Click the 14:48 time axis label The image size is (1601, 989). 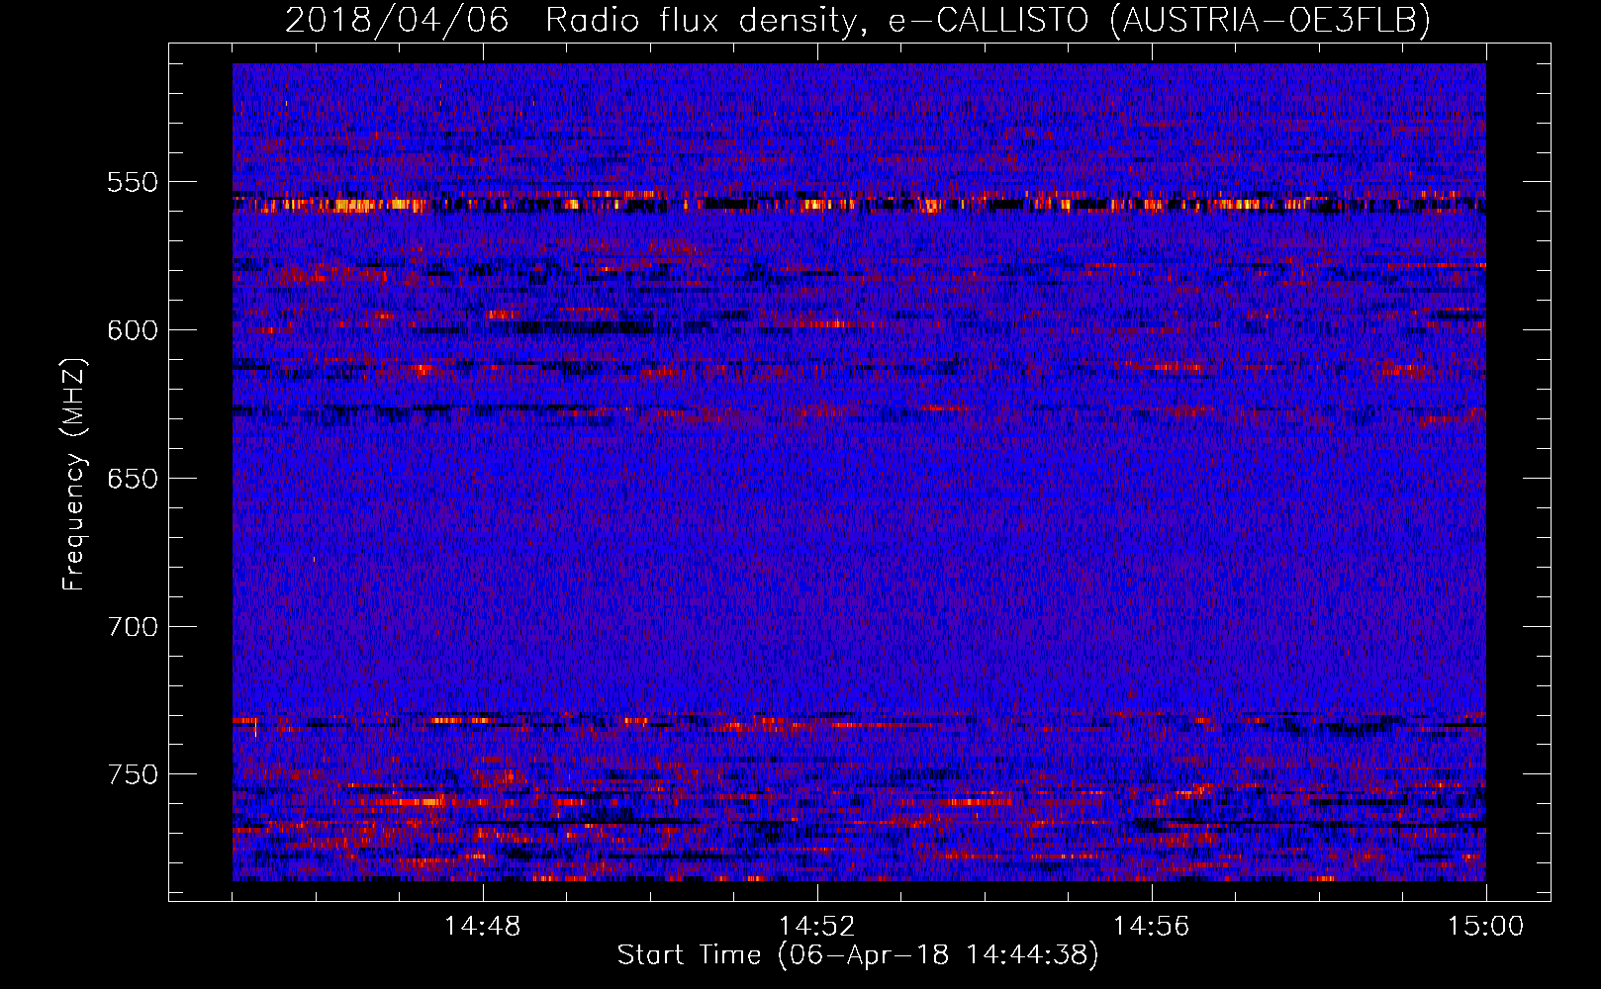(483, 927)
